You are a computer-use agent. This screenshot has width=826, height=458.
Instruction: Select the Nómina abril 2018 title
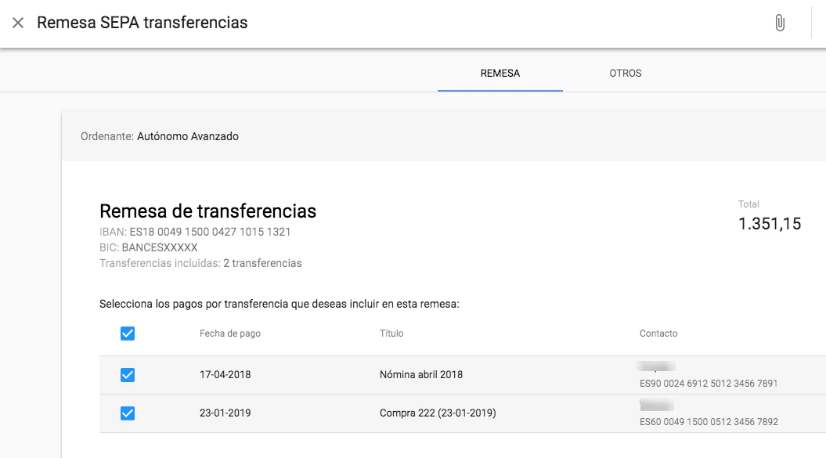coord(421,375)
